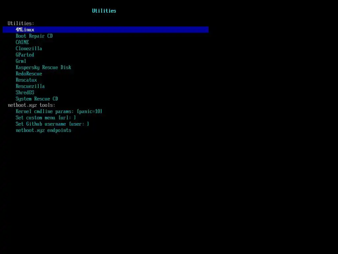The height and width of the screenshot is (254, 338).
Task: Choose Set Github username option
Action: tap(52, 124)
